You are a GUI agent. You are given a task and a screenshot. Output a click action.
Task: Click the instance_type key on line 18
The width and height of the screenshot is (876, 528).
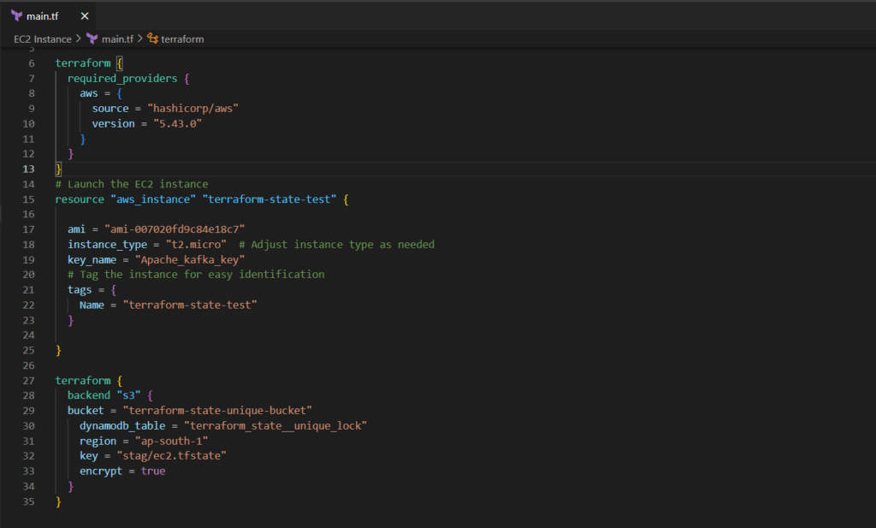click(107, 245)
